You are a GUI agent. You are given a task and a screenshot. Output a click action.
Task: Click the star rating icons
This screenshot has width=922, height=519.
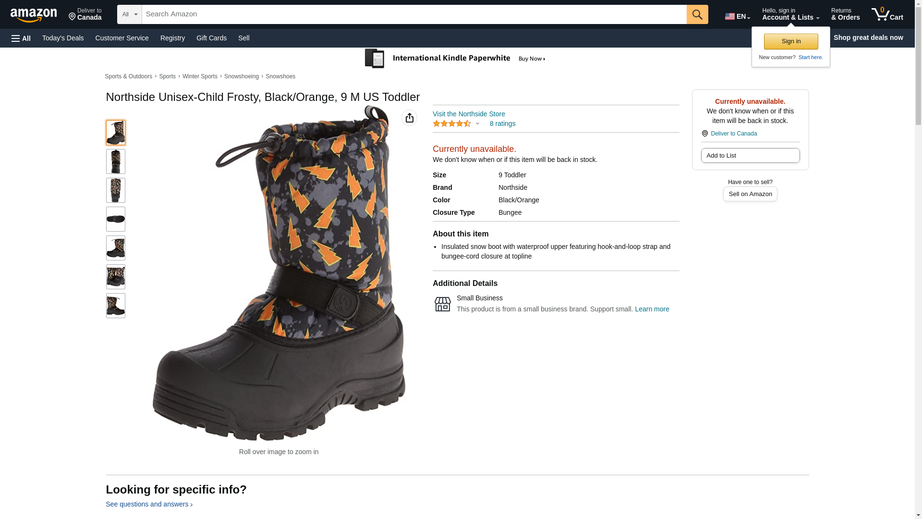coord(452,124)
